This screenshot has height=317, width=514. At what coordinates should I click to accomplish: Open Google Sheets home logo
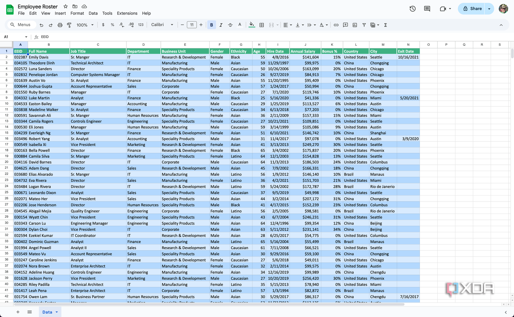(10, 10)
